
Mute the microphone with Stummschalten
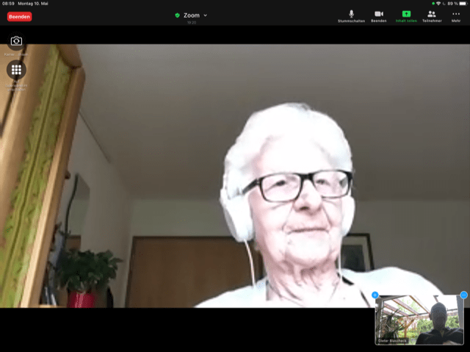click(351, 15)
